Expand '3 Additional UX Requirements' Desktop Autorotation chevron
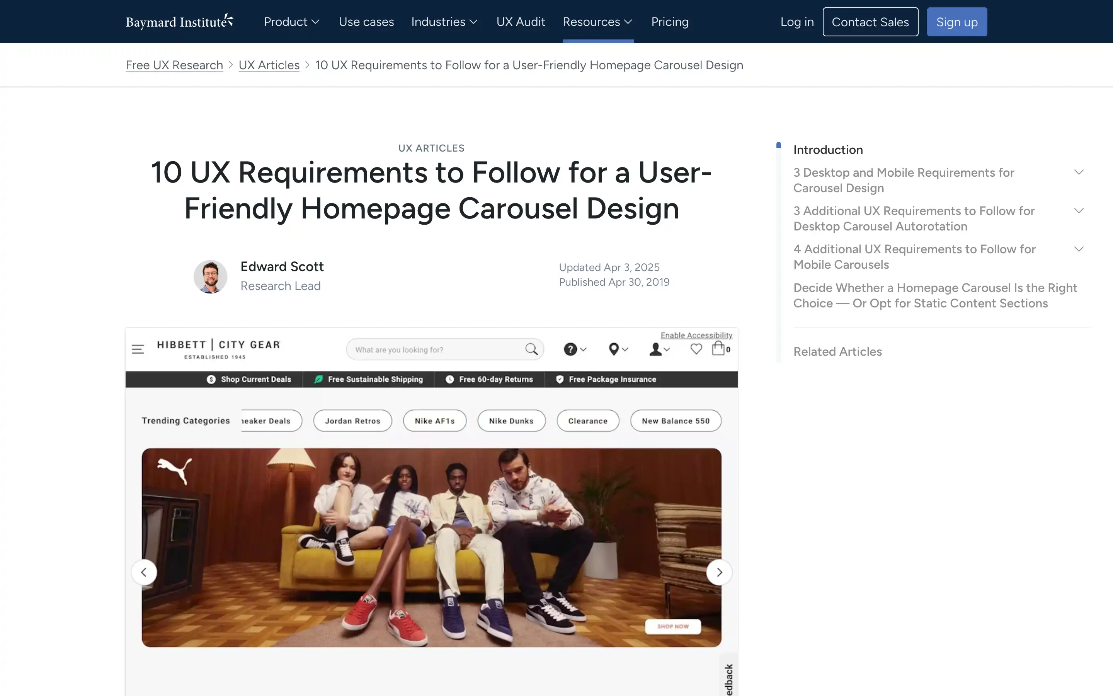This screenshot has width=1113, height=696. 1079,211
